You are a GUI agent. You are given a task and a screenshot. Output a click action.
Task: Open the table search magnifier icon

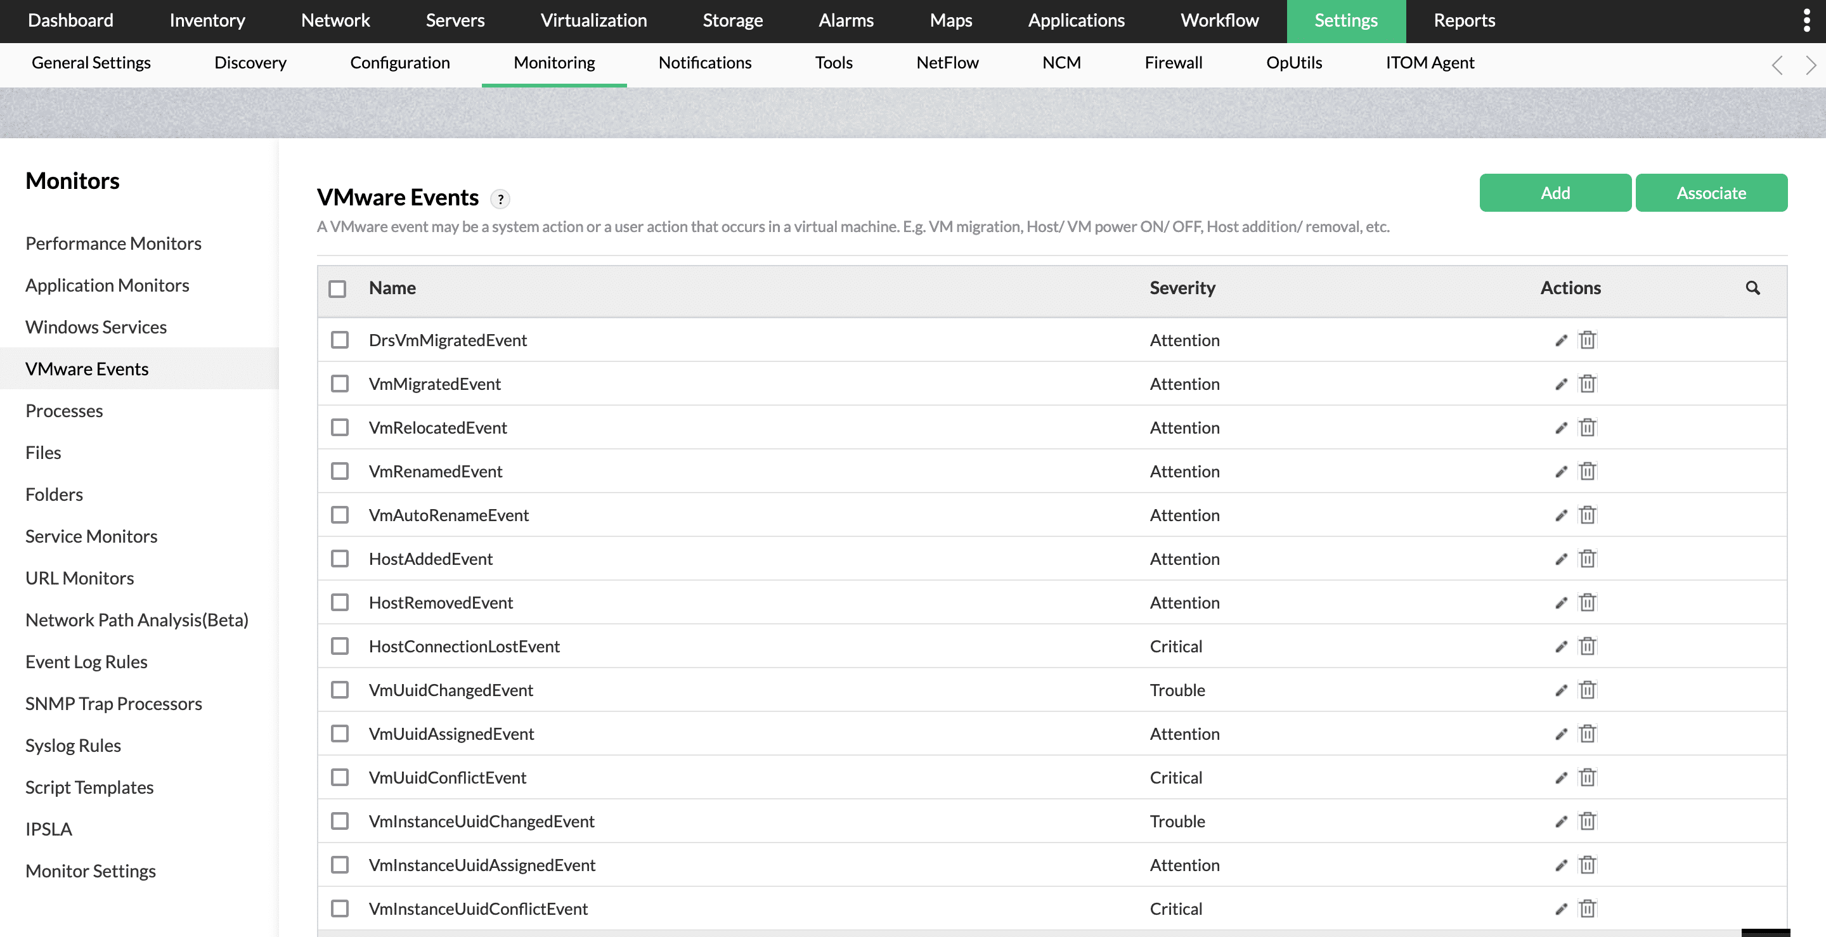point(1752,288)
